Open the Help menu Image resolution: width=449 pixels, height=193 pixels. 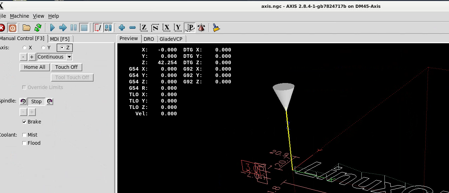[x=54, y=16]
